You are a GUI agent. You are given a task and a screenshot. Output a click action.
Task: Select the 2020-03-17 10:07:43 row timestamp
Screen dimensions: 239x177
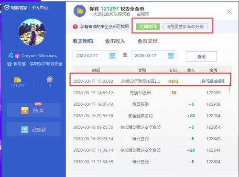click(x=93, y=104)
